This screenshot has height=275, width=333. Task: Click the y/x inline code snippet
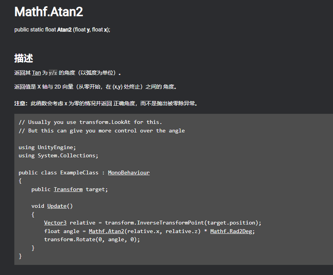[53, 73]
